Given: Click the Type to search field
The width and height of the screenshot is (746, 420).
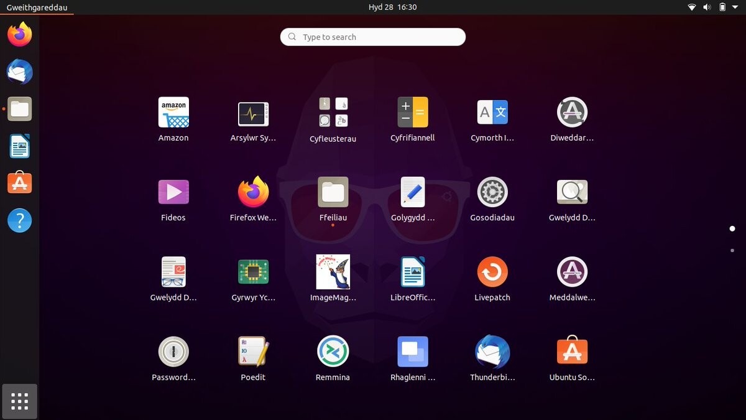Looking at the screenshot, I should (x=373, y=37).
